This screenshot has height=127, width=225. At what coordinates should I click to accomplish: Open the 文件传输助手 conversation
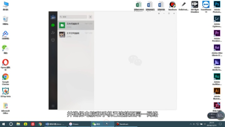pyautogui.click(x=76, y=25)
